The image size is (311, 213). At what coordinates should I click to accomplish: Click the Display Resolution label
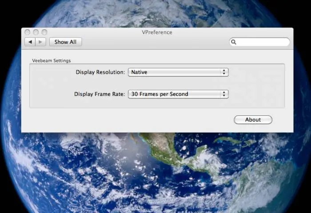[x=100, y=72]
